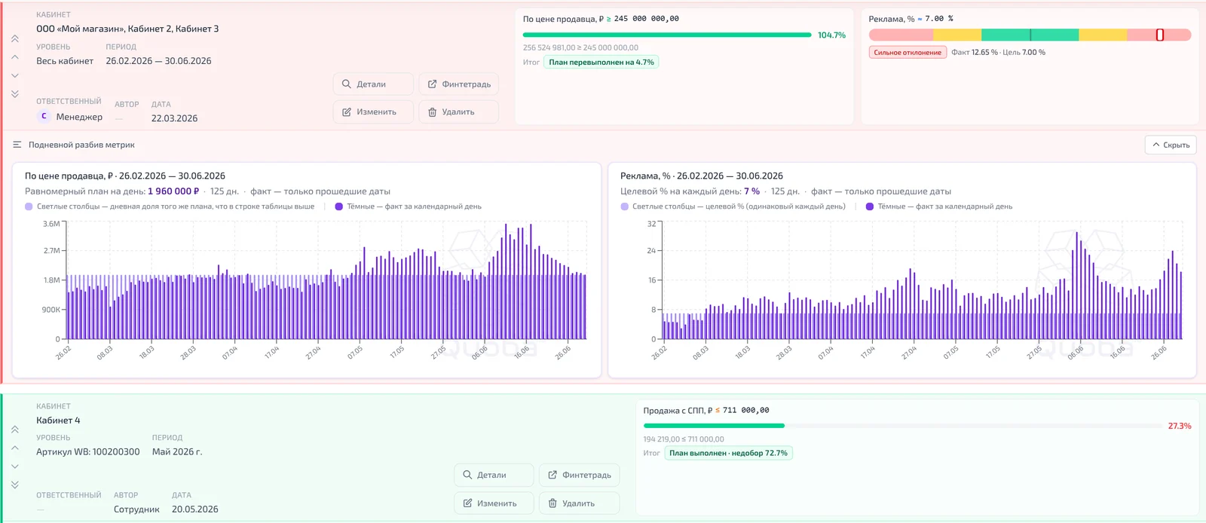This screenshot has height=523, width=1206.
Task: Click the По цене продавца progress bar
Action: click(667, 35)
